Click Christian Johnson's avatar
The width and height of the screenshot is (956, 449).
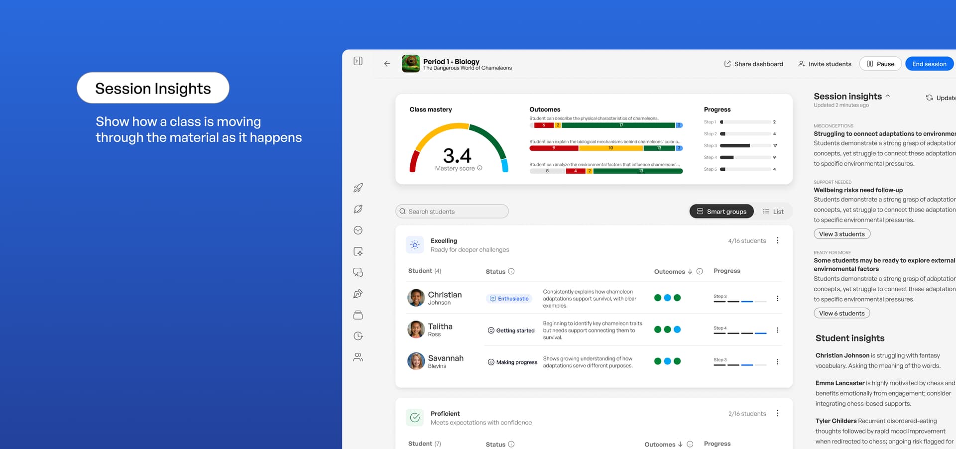[416, 298]
